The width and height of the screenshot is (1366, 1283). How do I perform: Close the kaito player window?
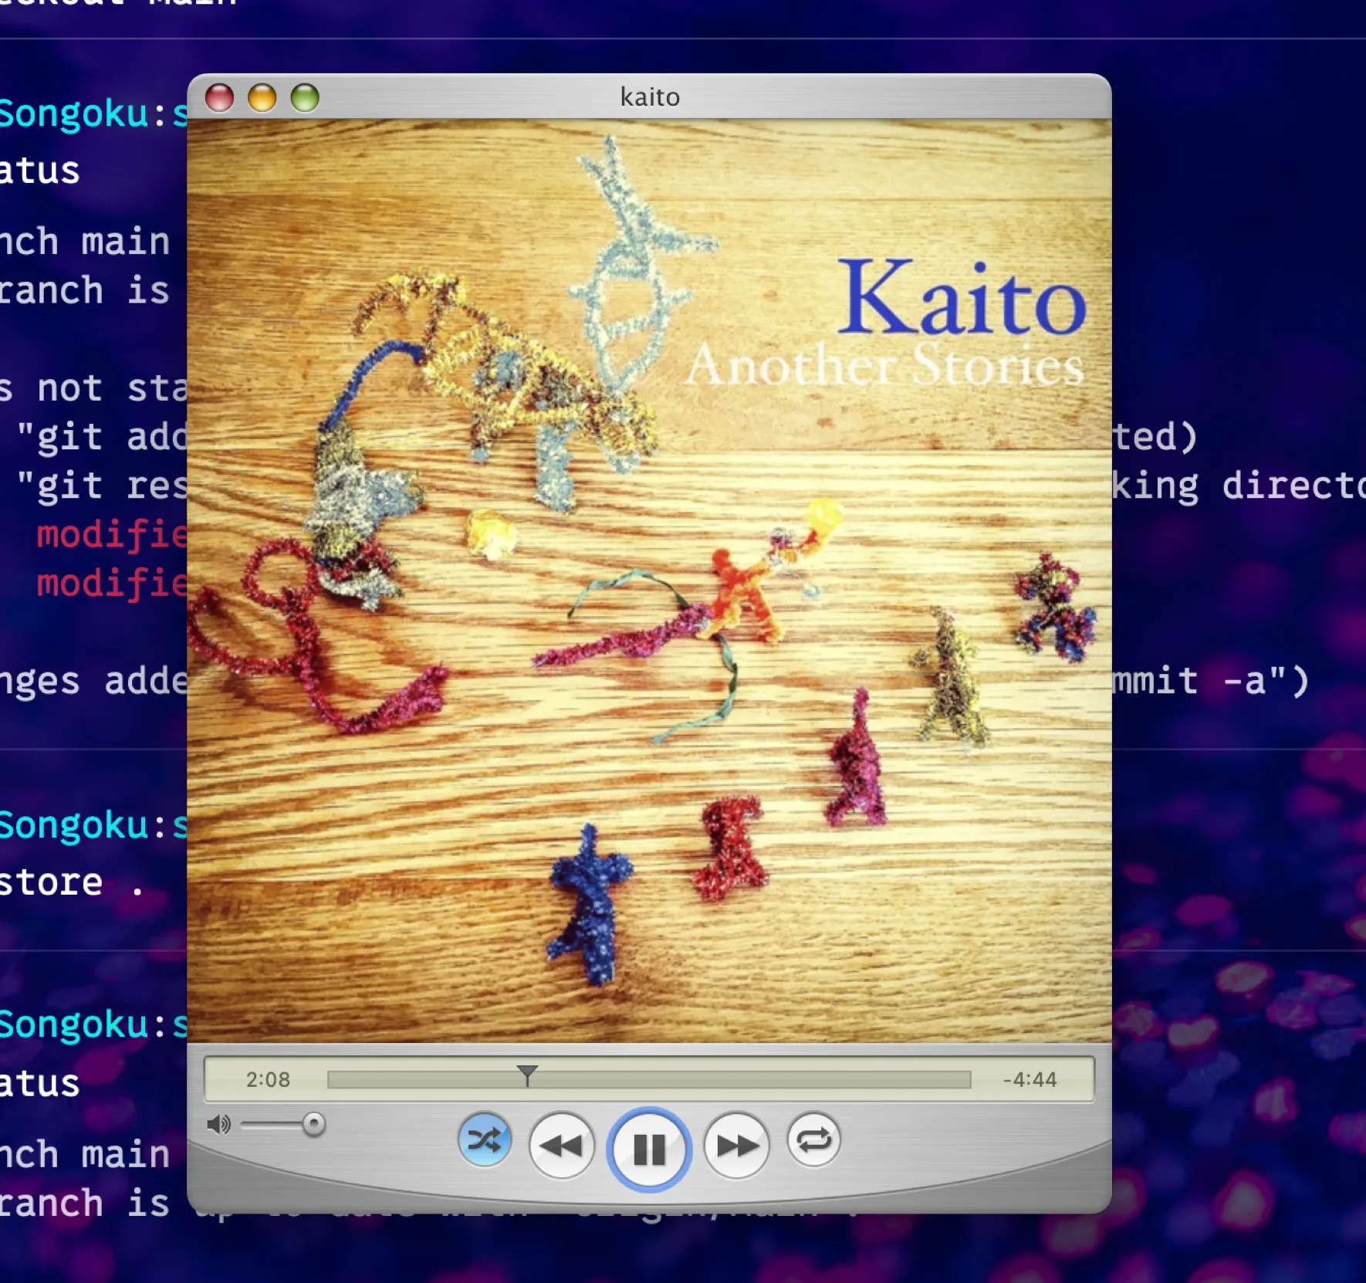(x=220, y=98)
